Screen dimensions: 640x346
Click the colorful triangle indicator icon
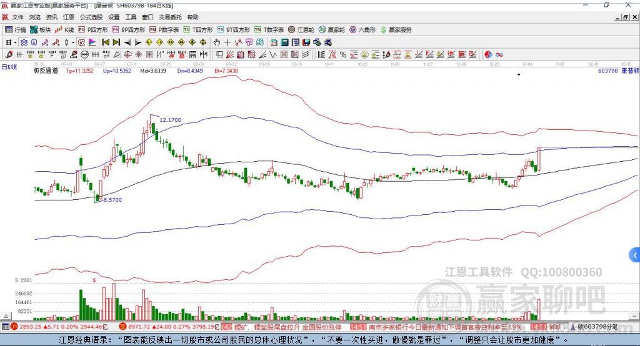(x=92, y=42)
